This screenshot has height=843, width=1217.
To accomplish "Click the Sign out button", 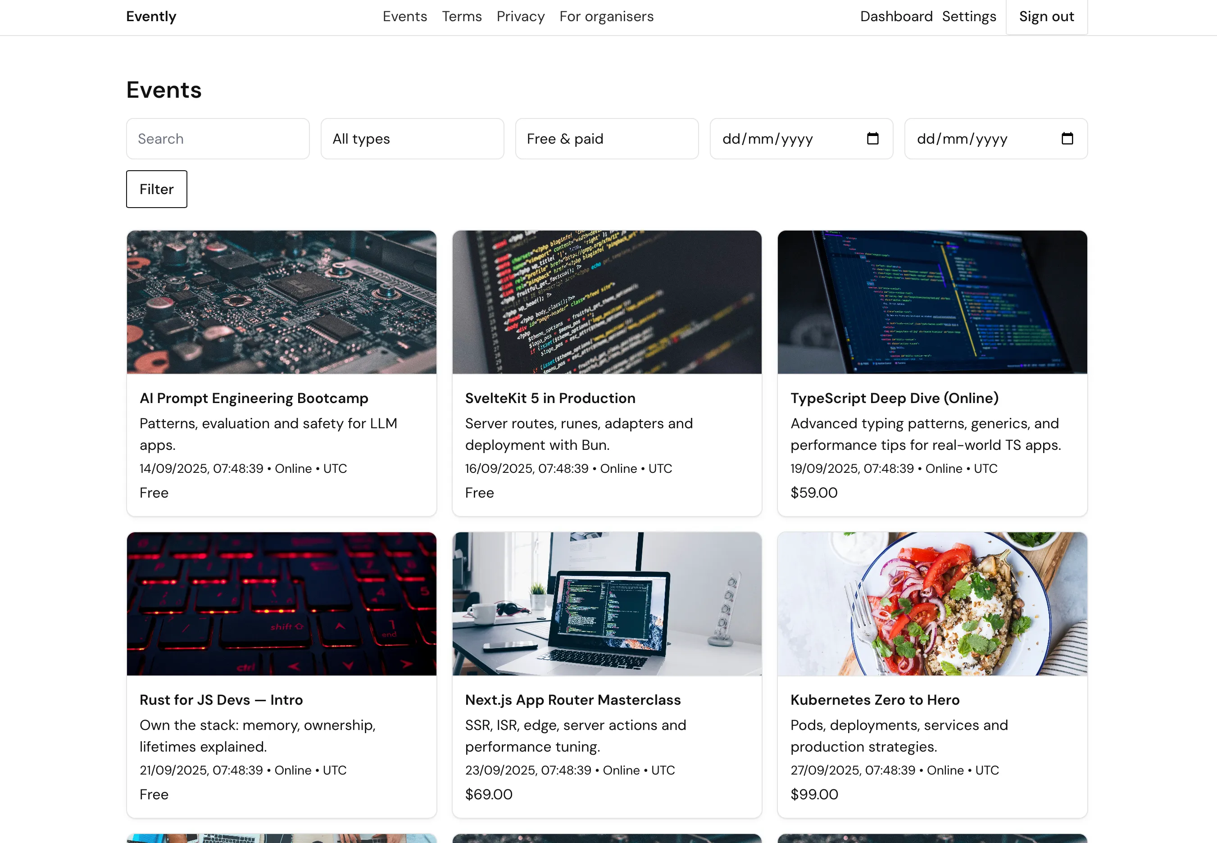I will [1046, 17].
